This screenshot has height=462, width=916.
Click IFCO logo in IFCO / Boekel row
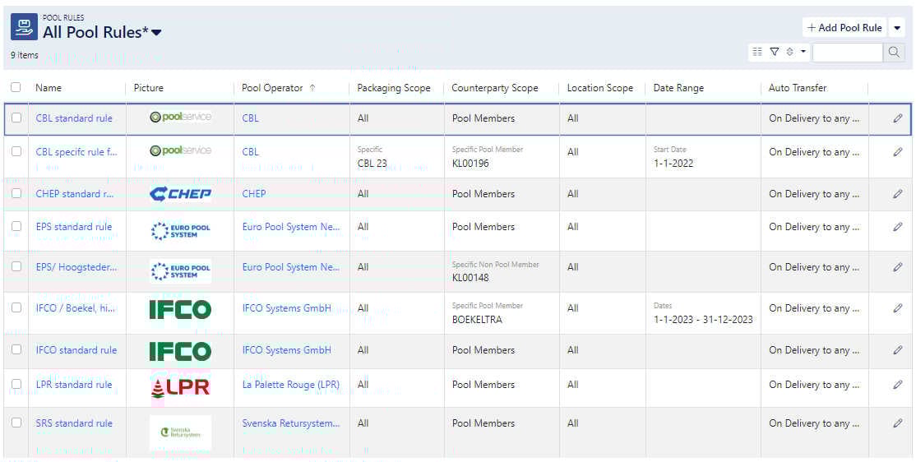point(181,310)
